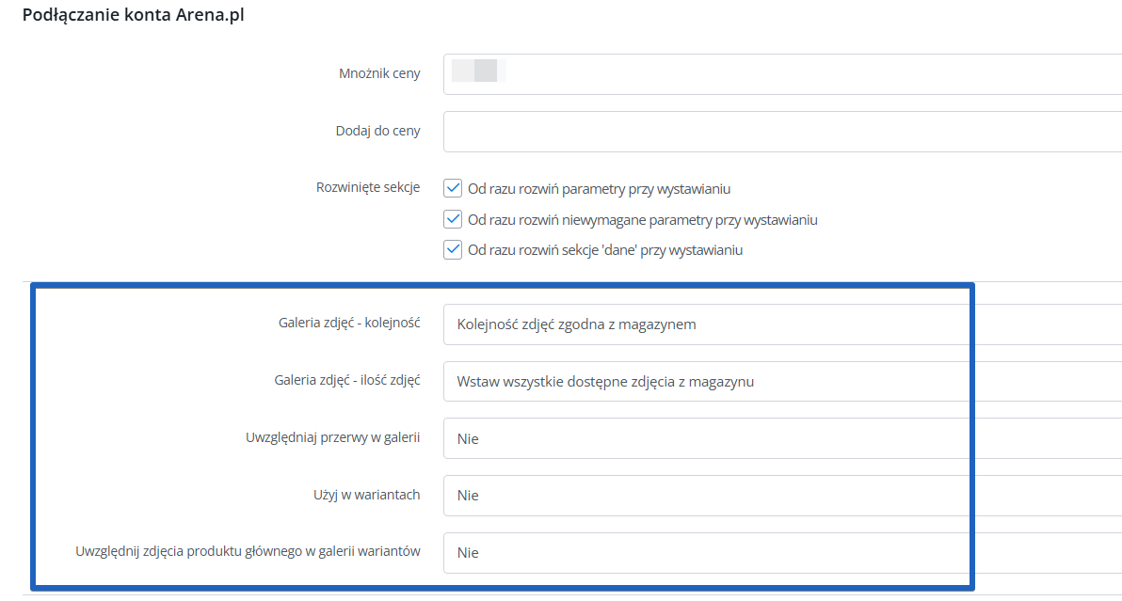This screenshot has height=601, width=1122.
Task: Toggle the 'rozwiń niewymagane parametry' checkbox
Action: click(453, 219)
